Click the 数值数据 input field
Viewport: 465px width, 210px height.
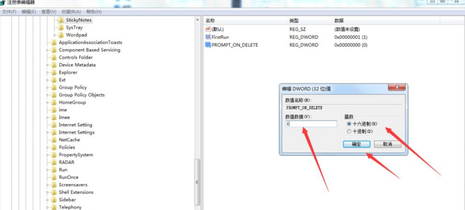pyautogui.click(x=311, y=124)
